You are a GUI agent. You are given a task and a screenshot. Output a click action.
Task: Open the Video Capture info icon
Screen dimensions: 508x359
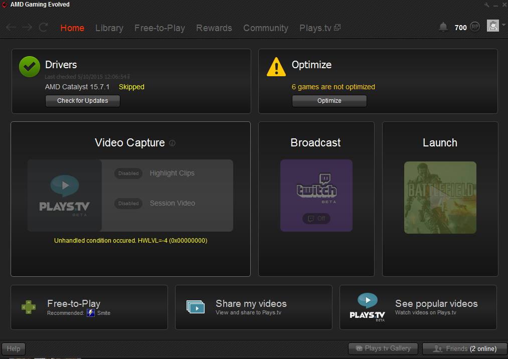coord(173,143)
